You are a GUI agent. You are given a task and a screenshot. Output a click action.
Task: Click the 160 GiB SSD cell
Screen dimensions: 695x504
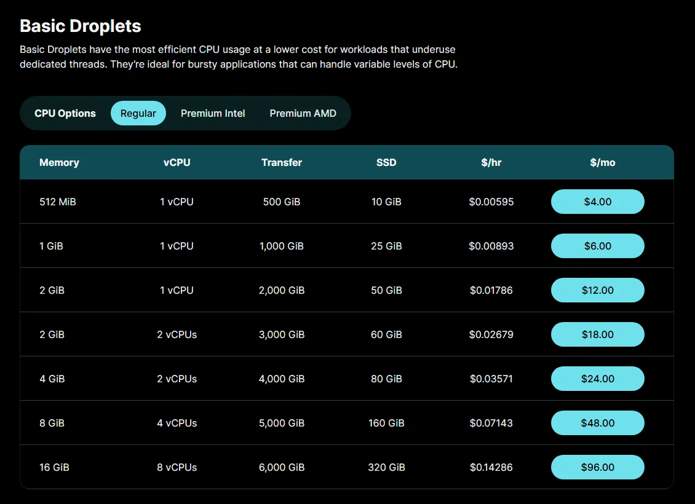click(x=386, y=423)
